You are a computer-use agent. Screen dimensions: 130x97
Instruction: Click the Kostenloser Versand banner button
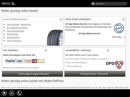click(x=95, y=74)
